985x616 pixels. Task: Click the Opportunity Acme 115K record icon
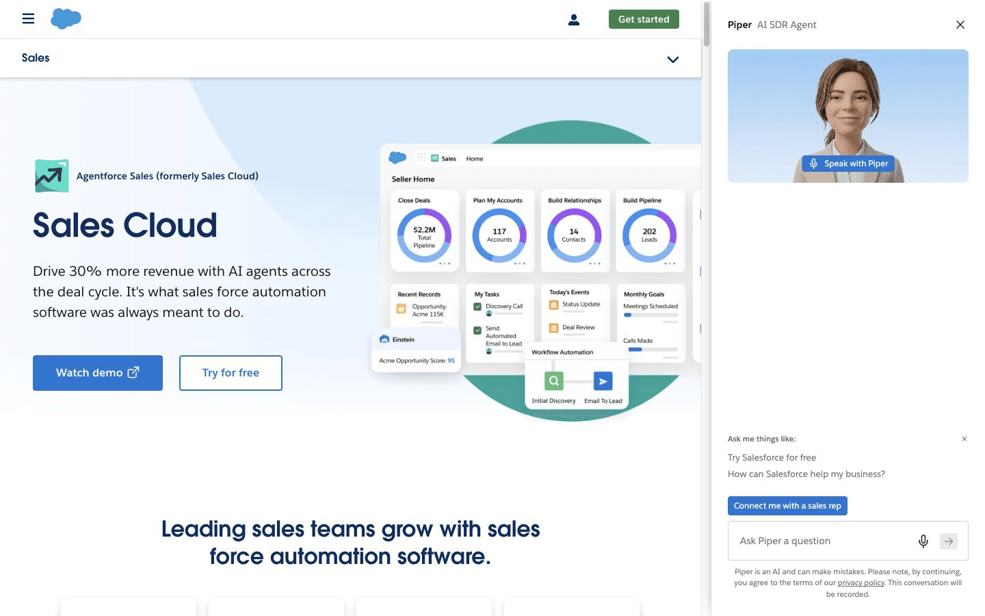point(402,309)
